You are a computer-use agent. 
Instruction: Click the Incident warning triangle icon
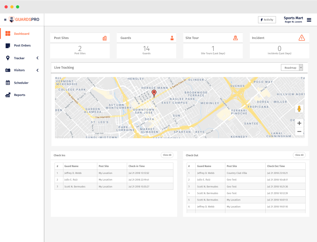tap(301, 38)
